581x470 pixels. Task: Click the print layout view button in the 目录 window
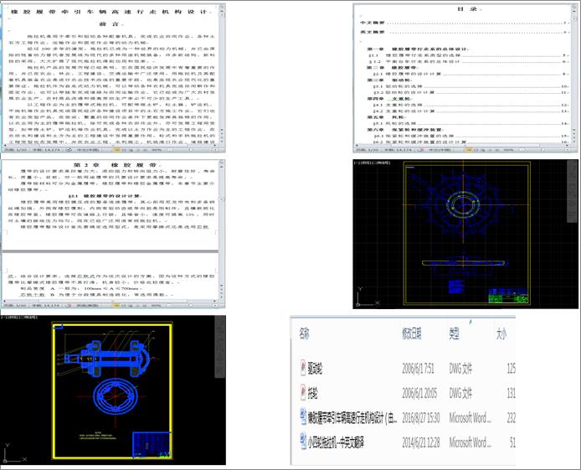[x=469, y=150]
